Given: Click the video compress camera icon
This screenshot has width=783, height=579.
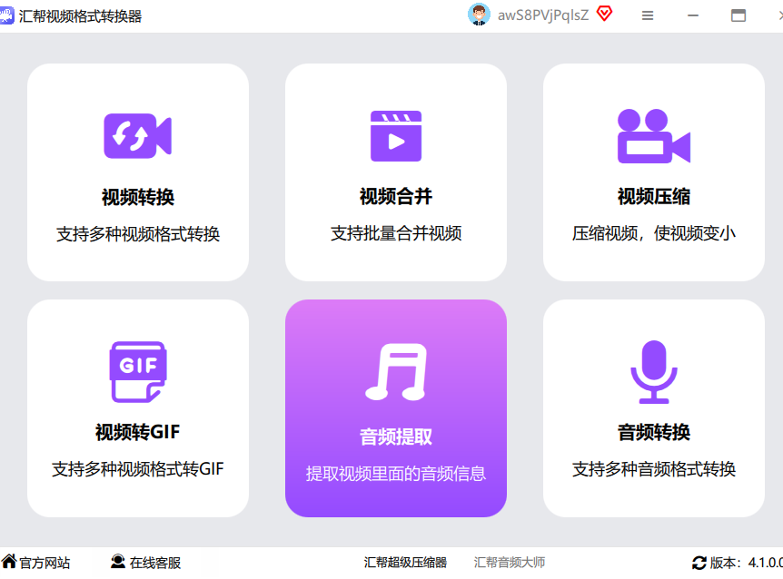Looking at the screenshot, I should 654,136.
